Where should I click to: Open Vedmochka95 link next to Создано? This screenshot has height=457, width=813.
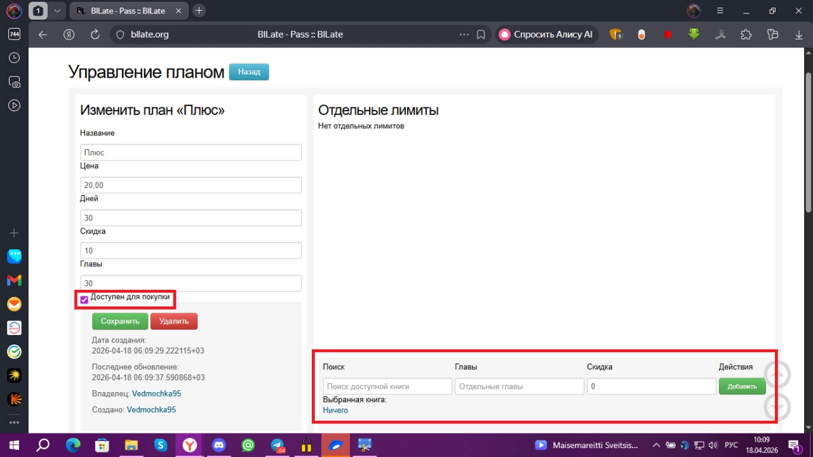(x=151, y=410)
